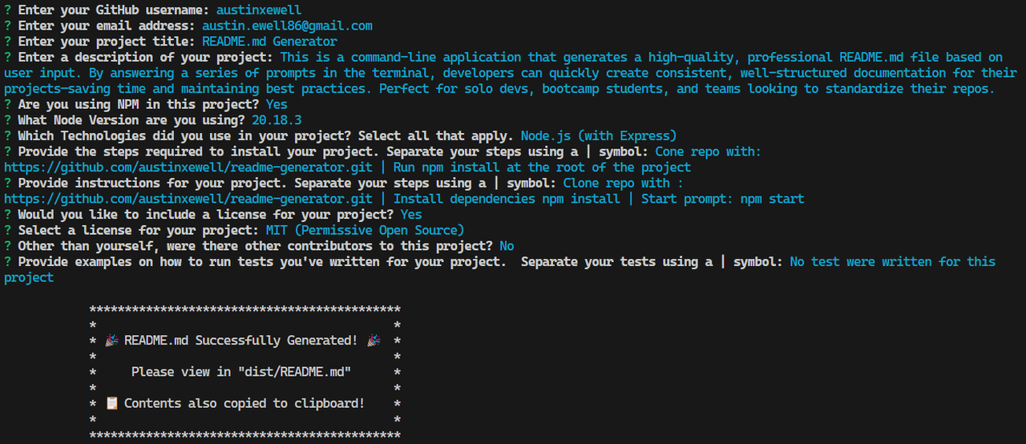
Task: Click the README.md Successfully Generated! message
Action: pos(240,341)
